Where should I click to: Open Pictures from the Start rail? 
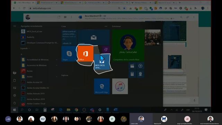15,88
